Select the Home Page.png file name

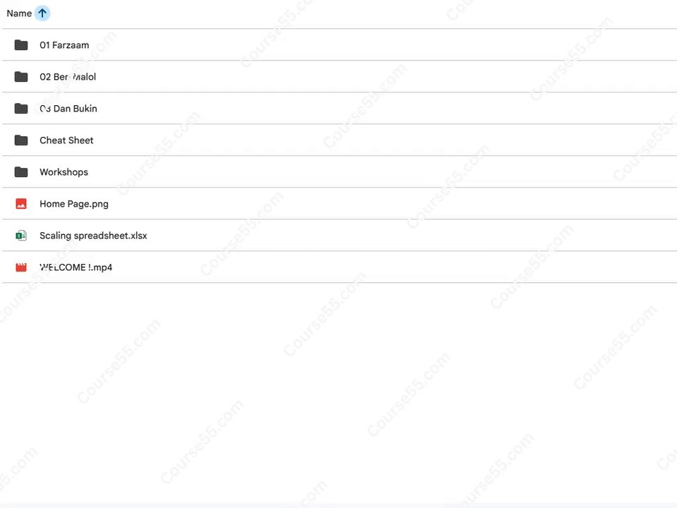click(x=74, y=204)
